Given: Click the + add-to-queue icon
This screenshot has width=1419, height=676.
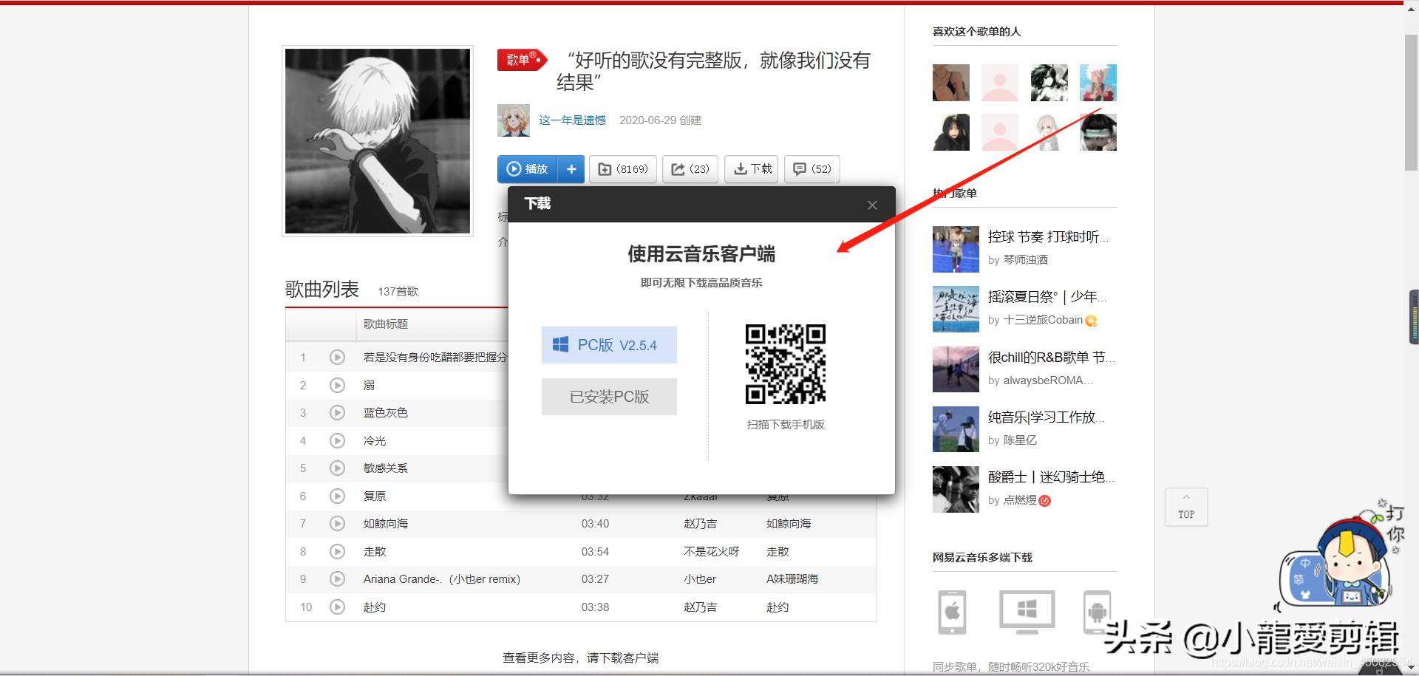Looking at the screenshot, I should click(x=570, y=169).
